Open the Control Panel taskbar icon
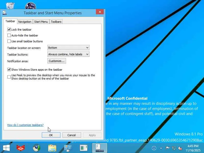 click(x=68, y=148)
